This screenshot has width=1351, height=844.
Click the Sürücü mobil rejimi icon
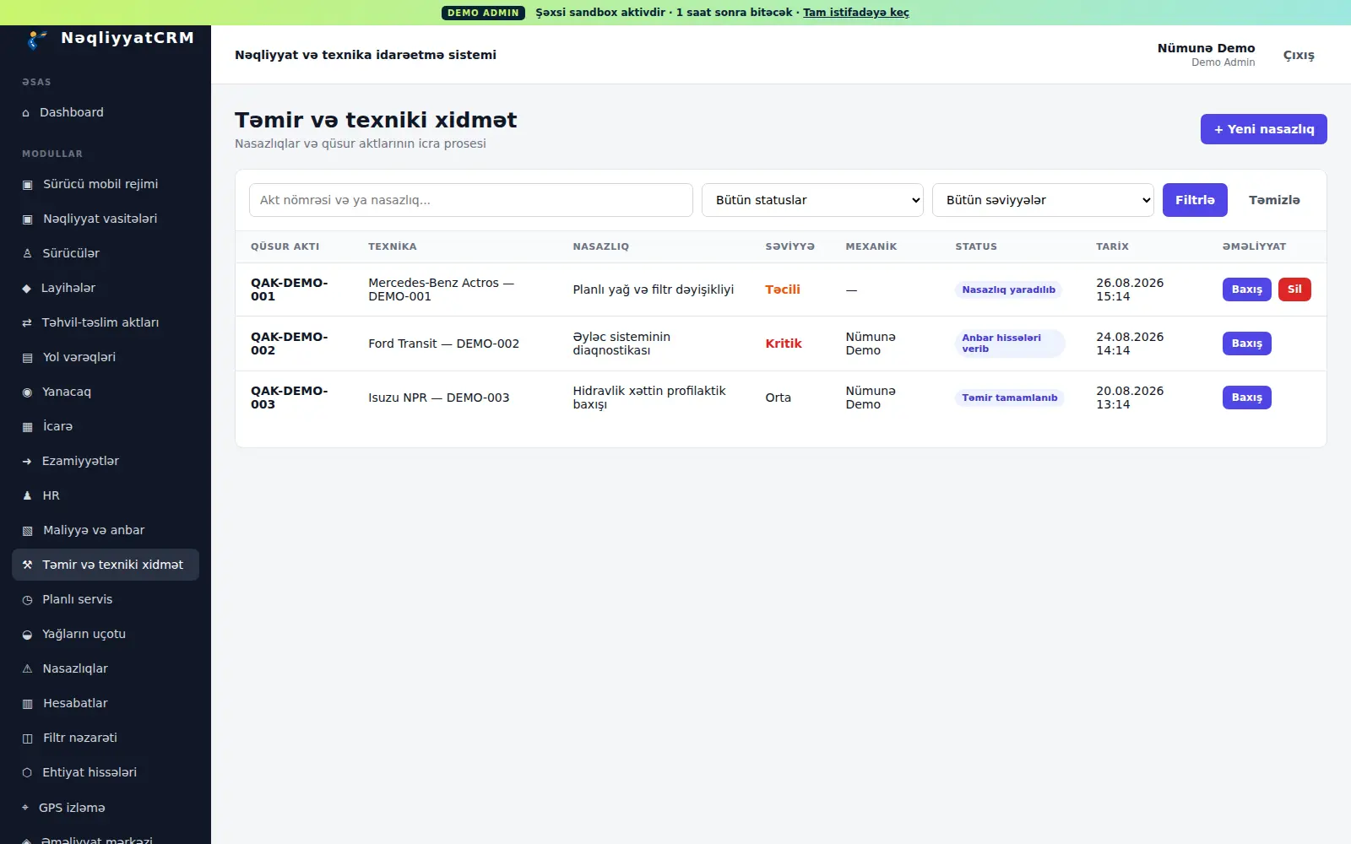27,185
